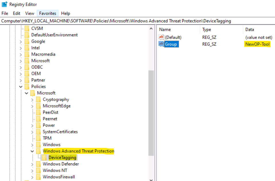Image resolution: width=275 pixels, height=181 pixels.
Task: Click the tree pane vertical scrollbar thumb
Action: 151,113
